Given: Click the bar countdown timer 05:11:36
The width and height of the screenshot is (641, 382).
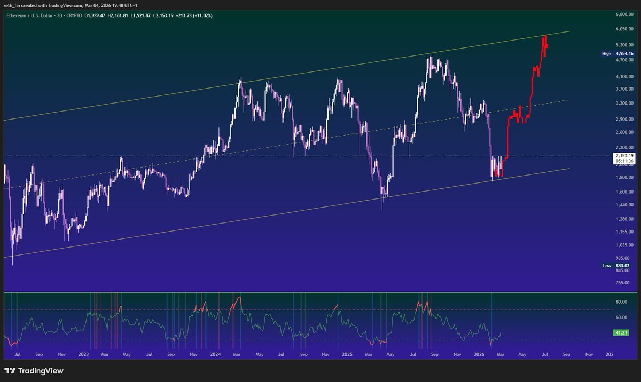Looking at the screenshot, I should pyautogui.click(x=624, y=161).
